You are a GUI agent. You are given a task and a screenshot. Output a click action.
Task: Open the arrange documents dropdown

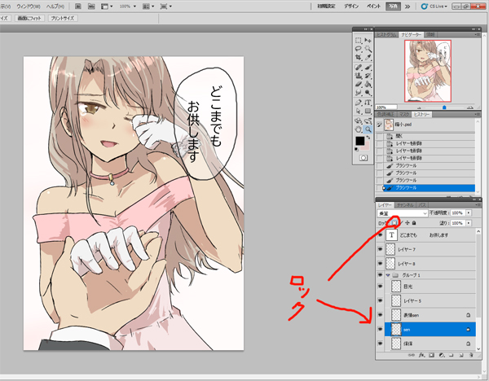148,7
